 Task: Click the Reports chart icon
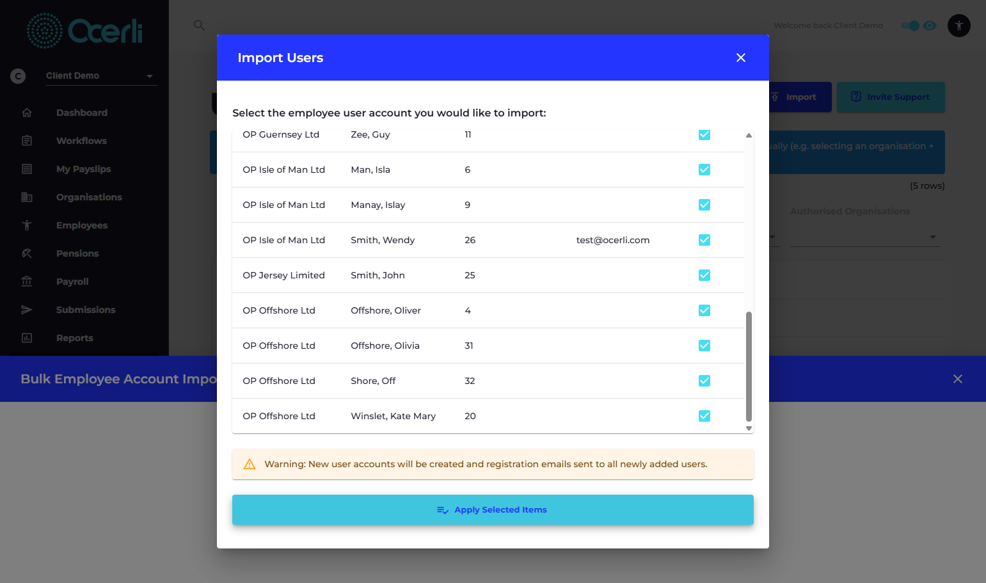(27, 338)
